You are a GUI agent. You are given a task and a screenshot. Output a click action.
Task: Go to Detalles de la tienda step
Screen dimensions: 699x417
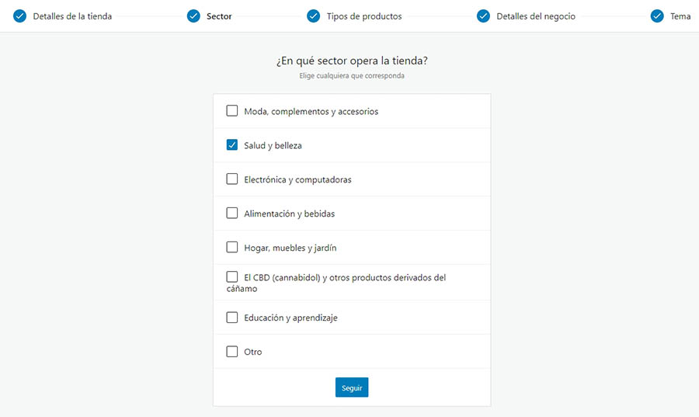pos(72,16)
